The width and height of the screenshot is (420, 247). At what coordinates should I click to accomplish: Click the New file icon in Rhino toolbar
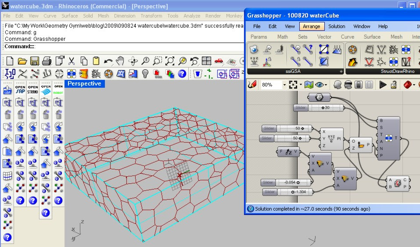(10, 61)
